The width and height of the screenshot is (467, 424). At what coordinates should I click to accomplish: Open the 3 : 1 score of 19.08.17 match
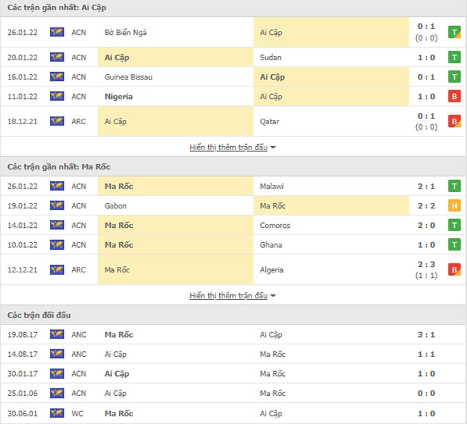coord(426,334)
